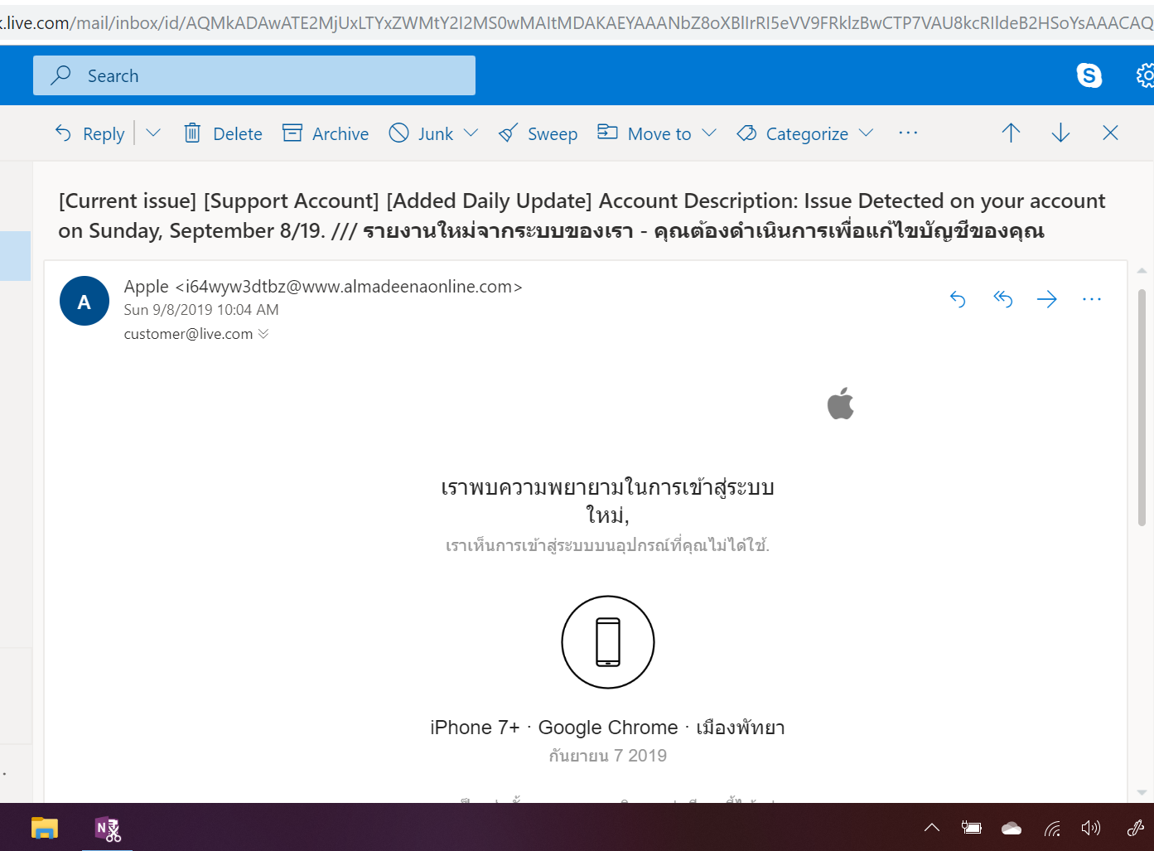Click the Junk blocked-circle icon
The width and height of the screenshot is (1154, 851).
pyautogui.click(x=399, y=133)
